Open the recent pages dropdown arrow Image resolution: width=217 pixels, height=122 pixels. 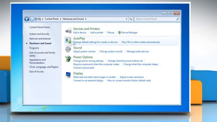tap(36, 19)
